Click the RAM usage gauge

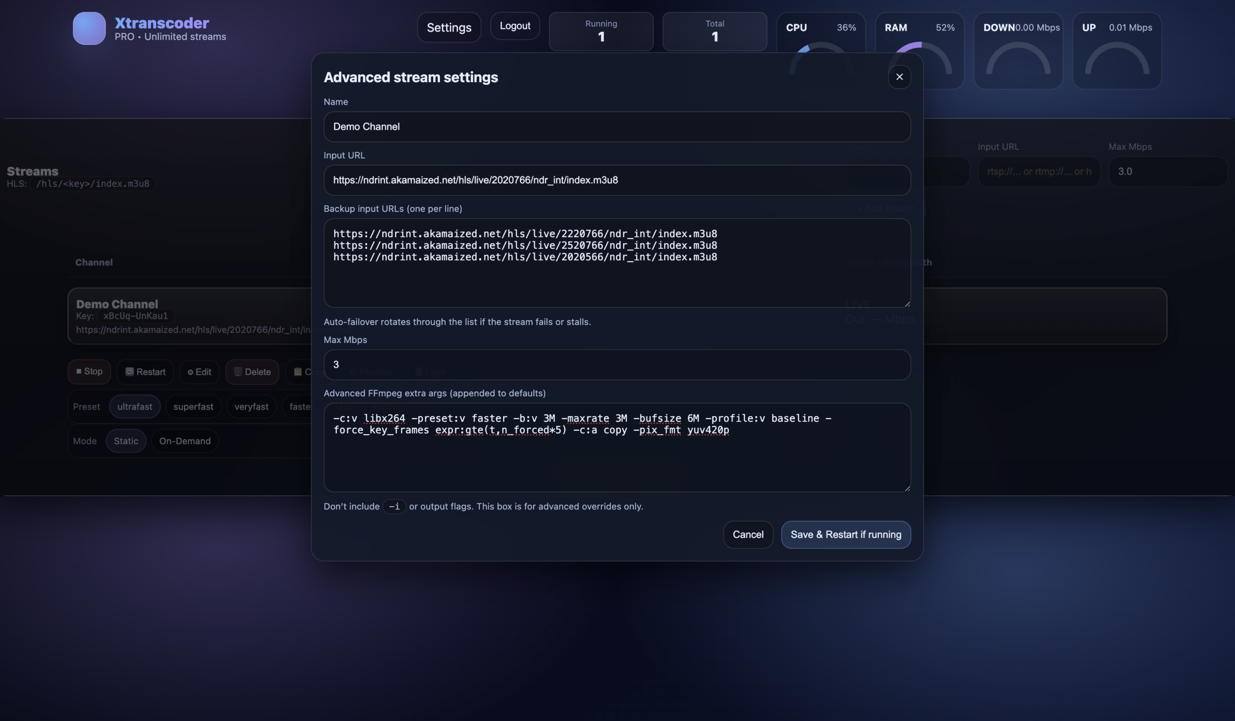coord(919,51)
